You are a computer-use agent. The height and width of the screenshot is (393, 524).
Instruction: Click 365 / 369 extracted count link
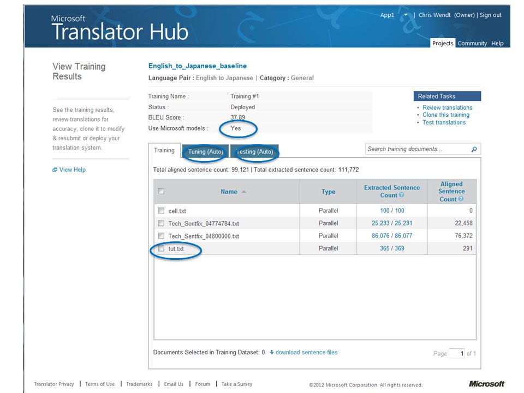tap(392, 248)
